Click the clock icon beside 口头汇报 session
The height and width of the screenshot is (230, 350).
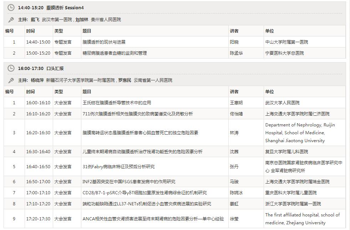(10, 69)
